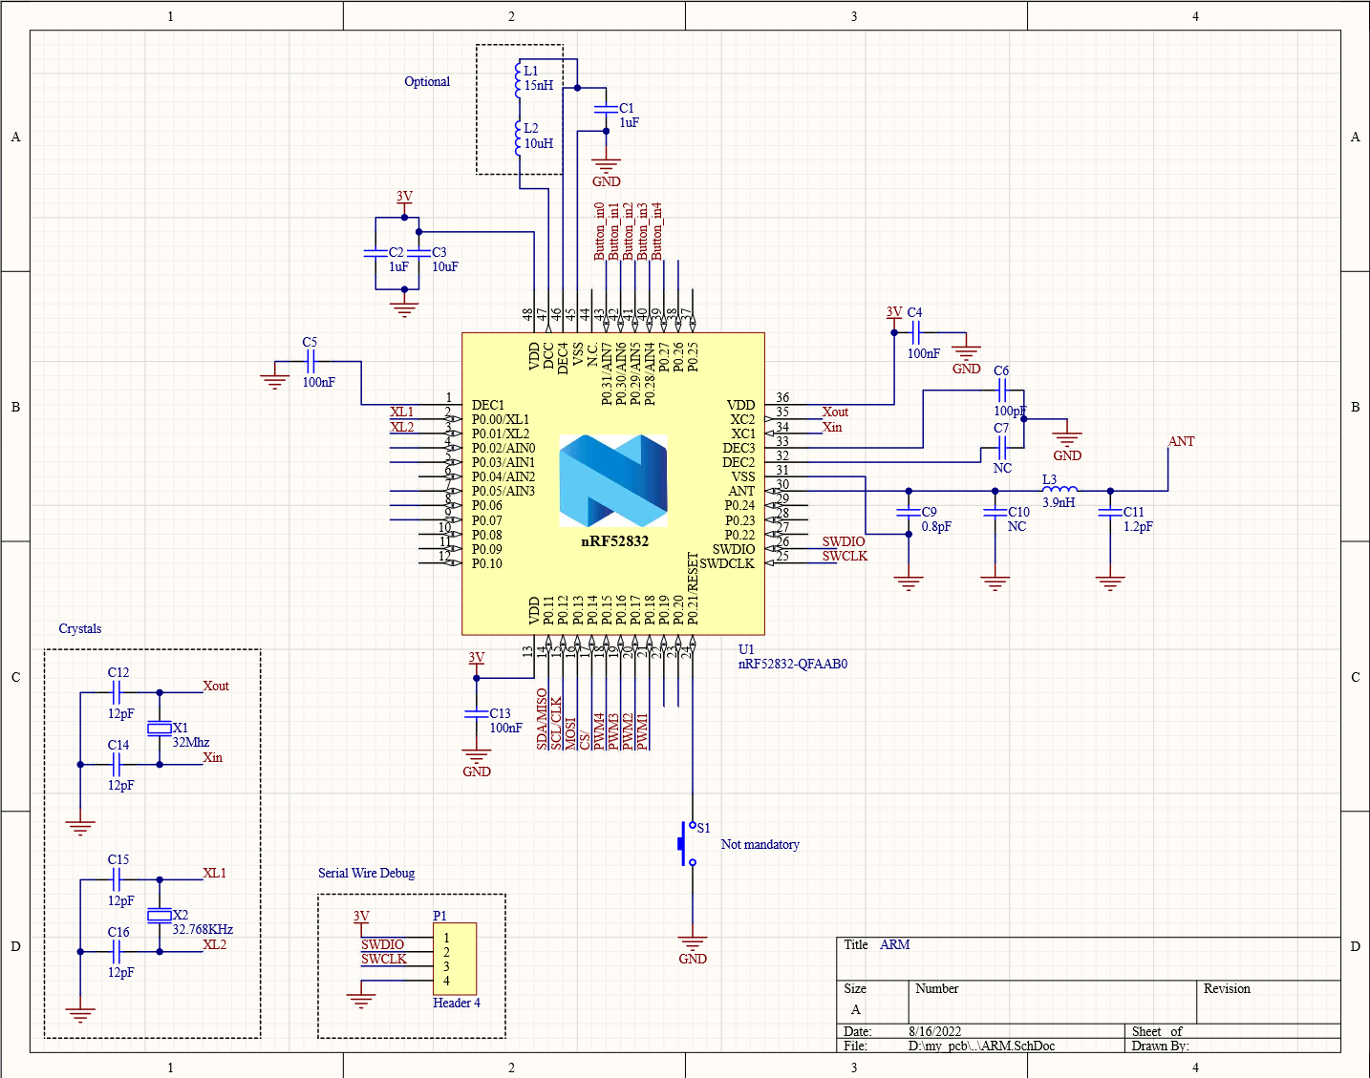Click the ANT net label
The width and height of the screenshot is (1370, 1078).
point(1181,441)
